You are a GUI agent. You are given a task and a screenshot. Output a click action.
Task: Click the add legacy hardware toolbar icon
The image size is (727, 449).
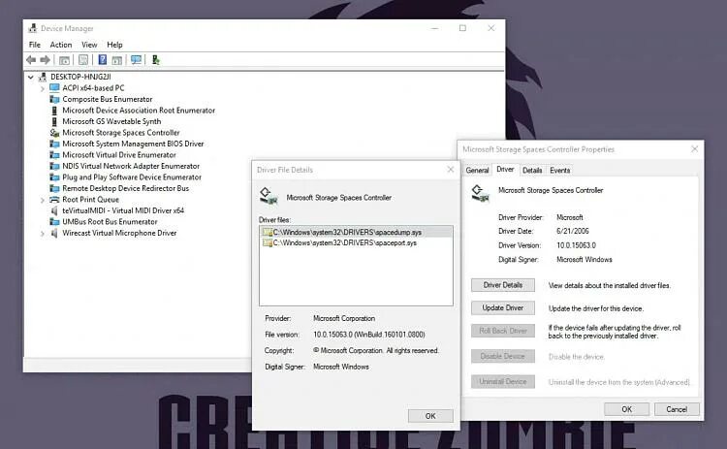[x=156, y=60]
